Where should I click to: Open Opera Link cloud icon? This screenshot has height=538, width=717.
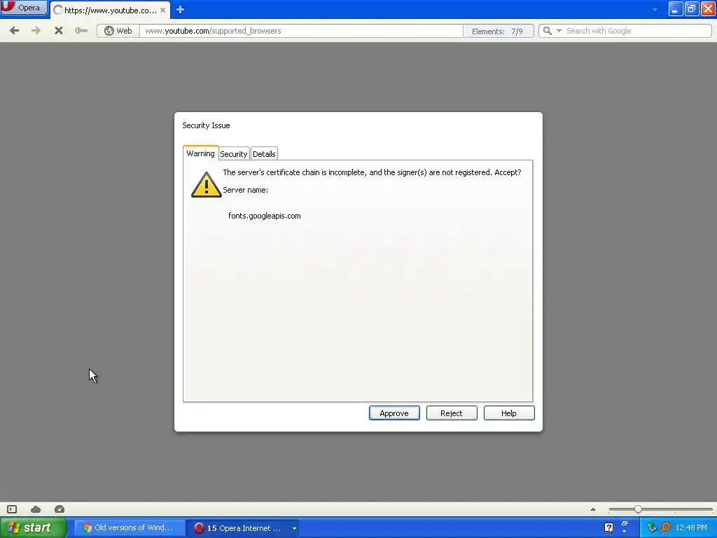(x=36, y=509)
